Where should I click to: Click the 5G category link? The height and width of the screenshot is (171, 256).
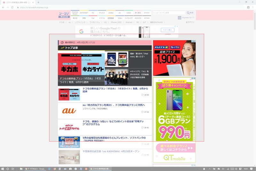tap(138, 22)
